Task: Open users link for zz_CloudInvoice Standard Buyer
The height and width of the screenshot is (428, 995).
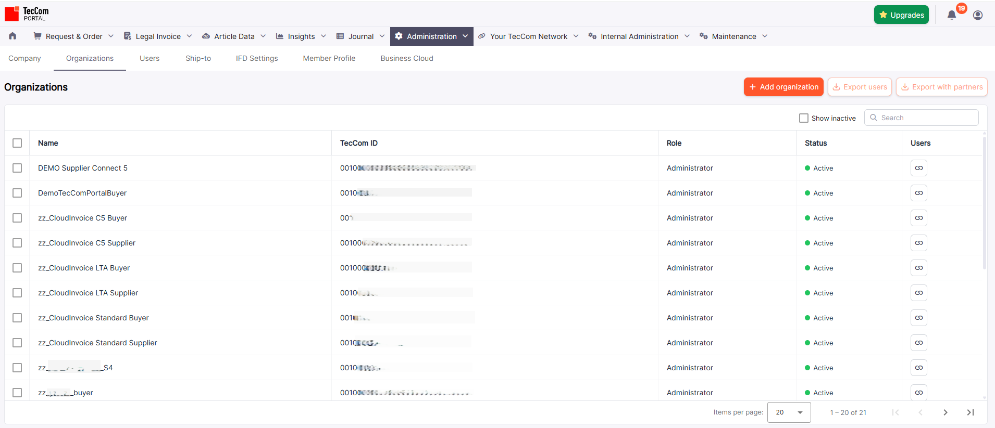Action: click(919, 318)
